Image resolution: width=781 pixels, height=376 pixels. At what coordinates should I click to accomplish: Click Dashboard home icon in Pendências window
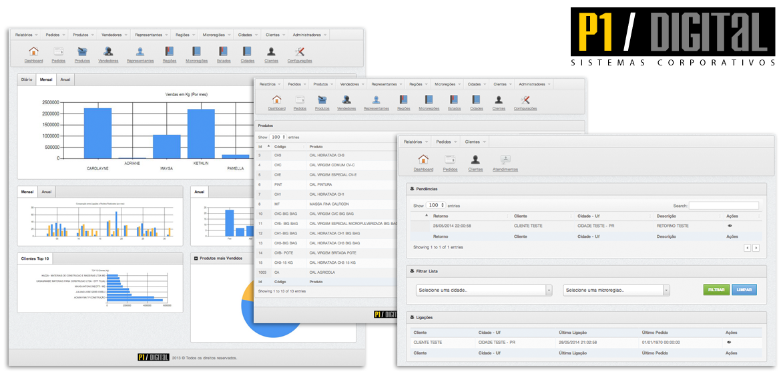[423, 160]
